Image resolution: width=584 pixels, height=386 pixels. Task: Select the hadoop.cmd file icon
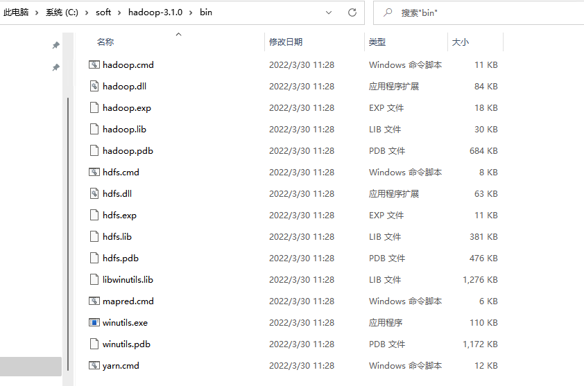(95, 65)
